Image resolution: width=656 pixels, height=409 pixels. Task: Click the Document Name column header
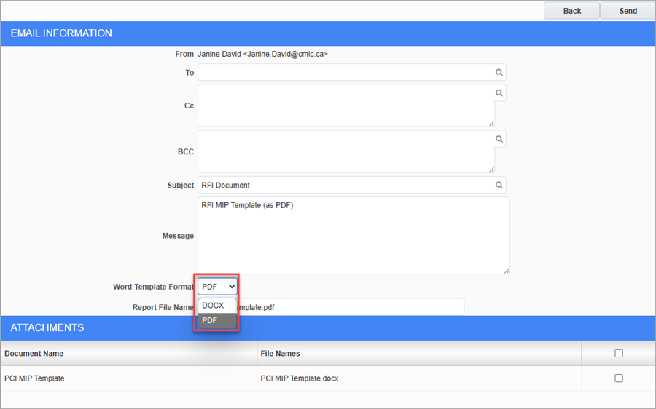click(x=34, y=354)
